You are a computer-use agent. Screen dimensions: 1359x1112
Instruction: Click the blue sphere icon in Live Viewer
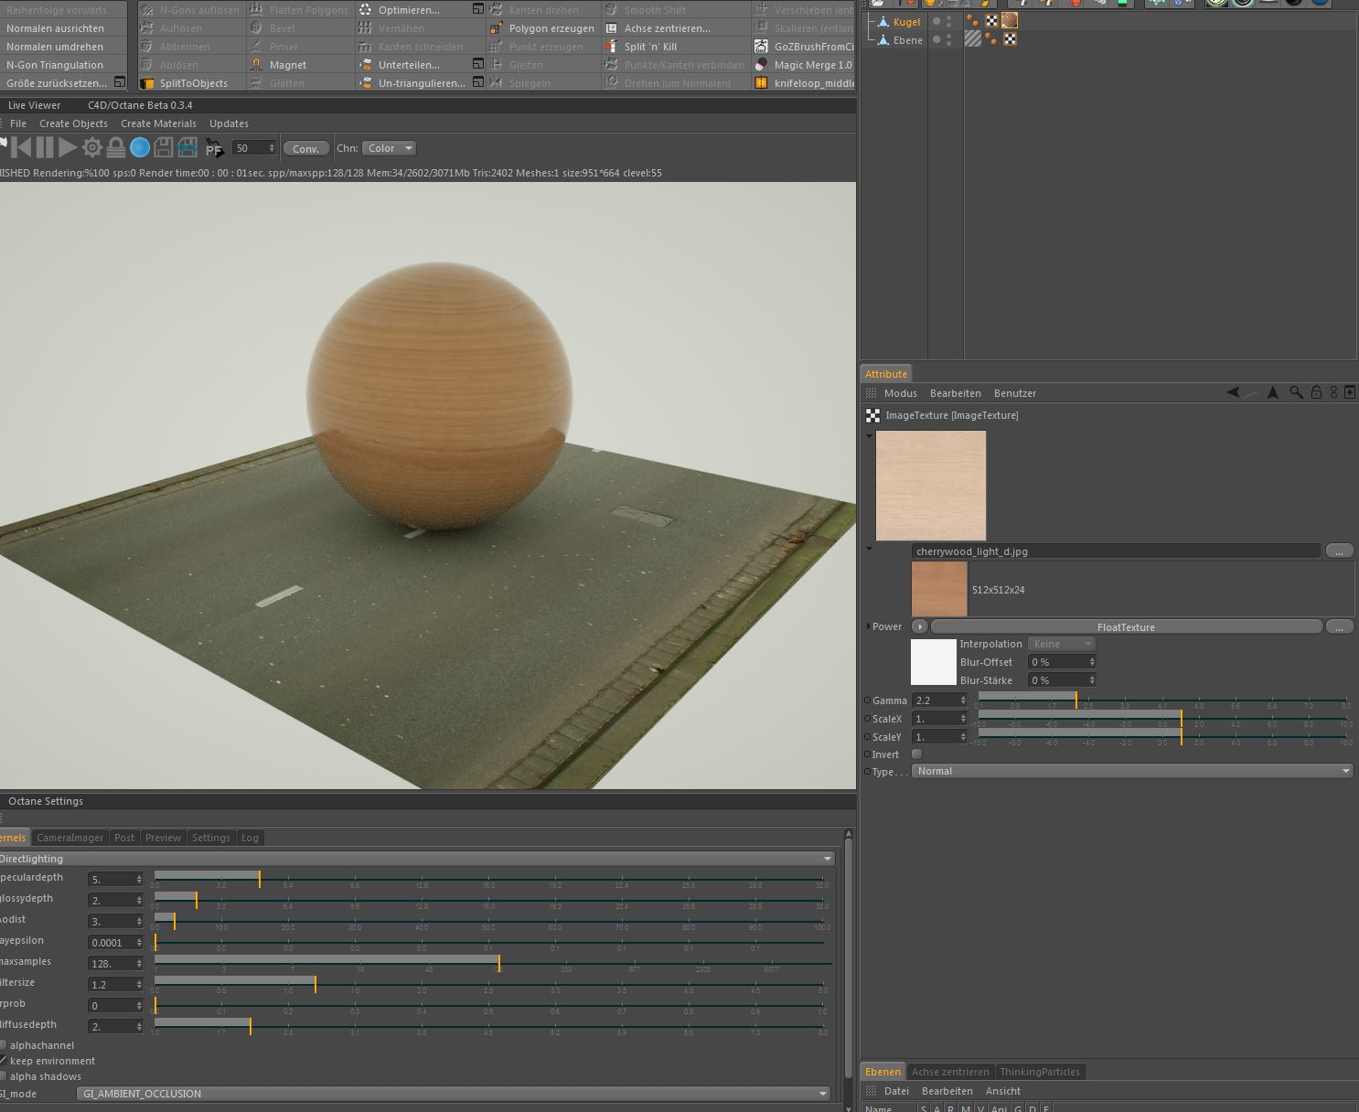[140, 147]
